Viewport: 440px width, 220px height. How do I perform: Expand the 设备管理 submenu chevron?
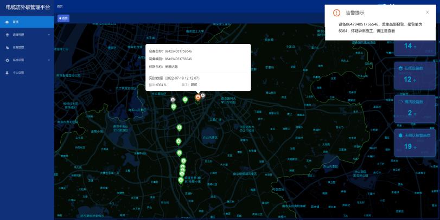click(x=49, y=35)
